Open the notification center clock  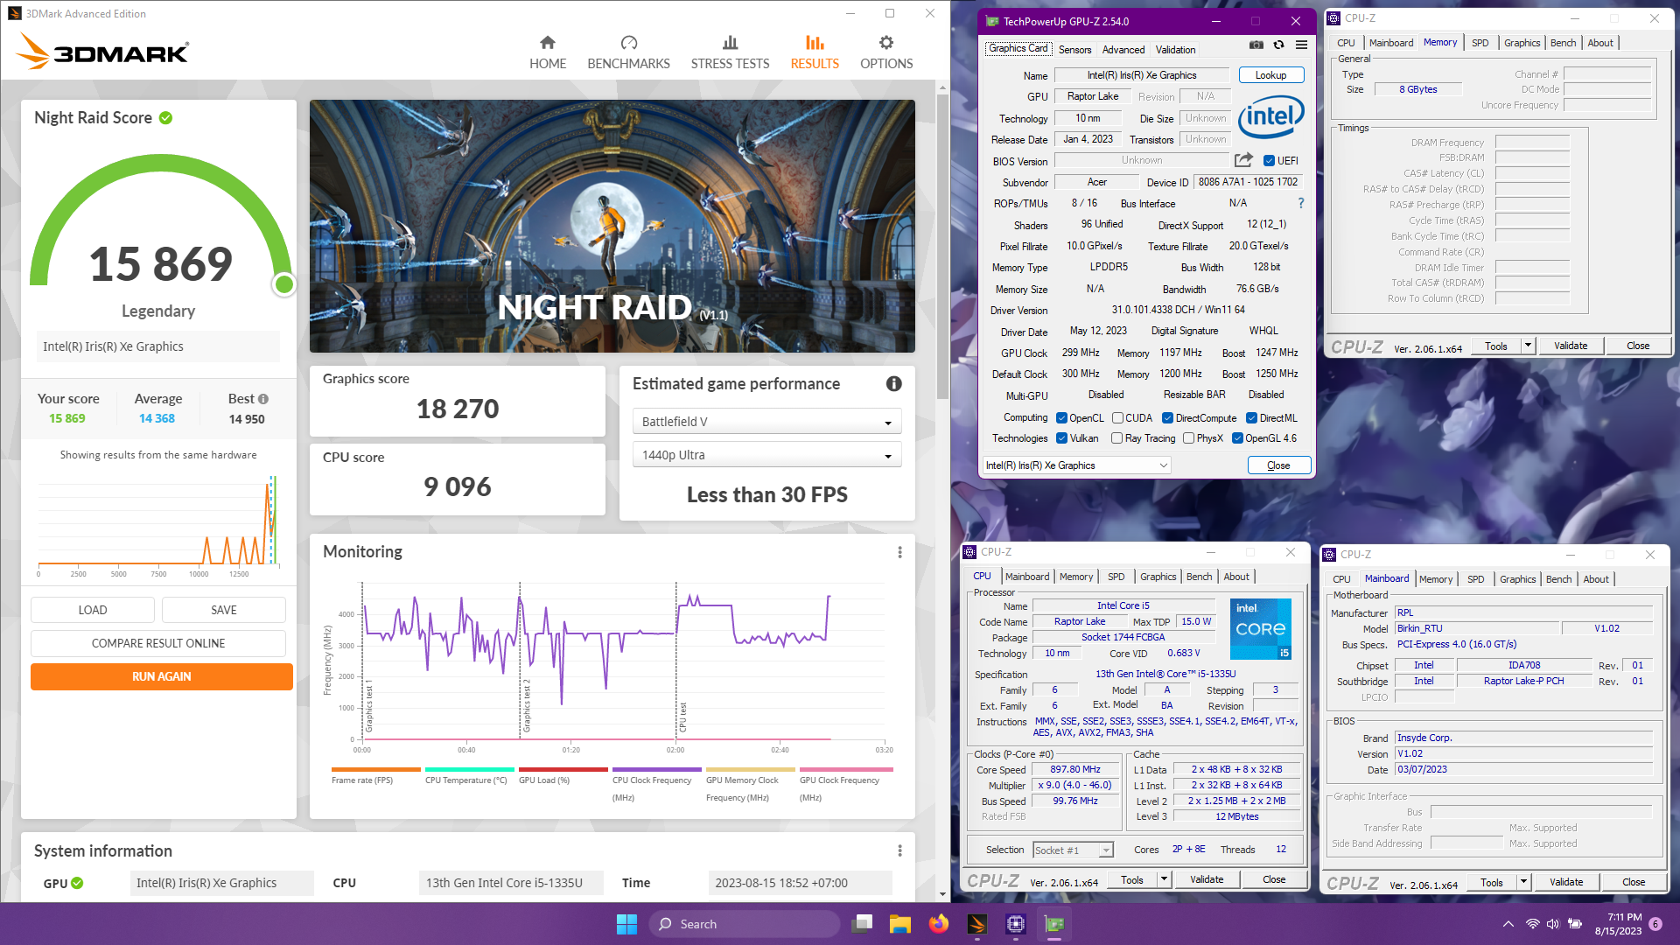pos(1619,924)
